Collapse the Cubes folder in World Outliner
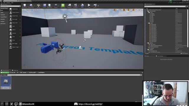This screenshot has height=106, width=189. point(148,23)
